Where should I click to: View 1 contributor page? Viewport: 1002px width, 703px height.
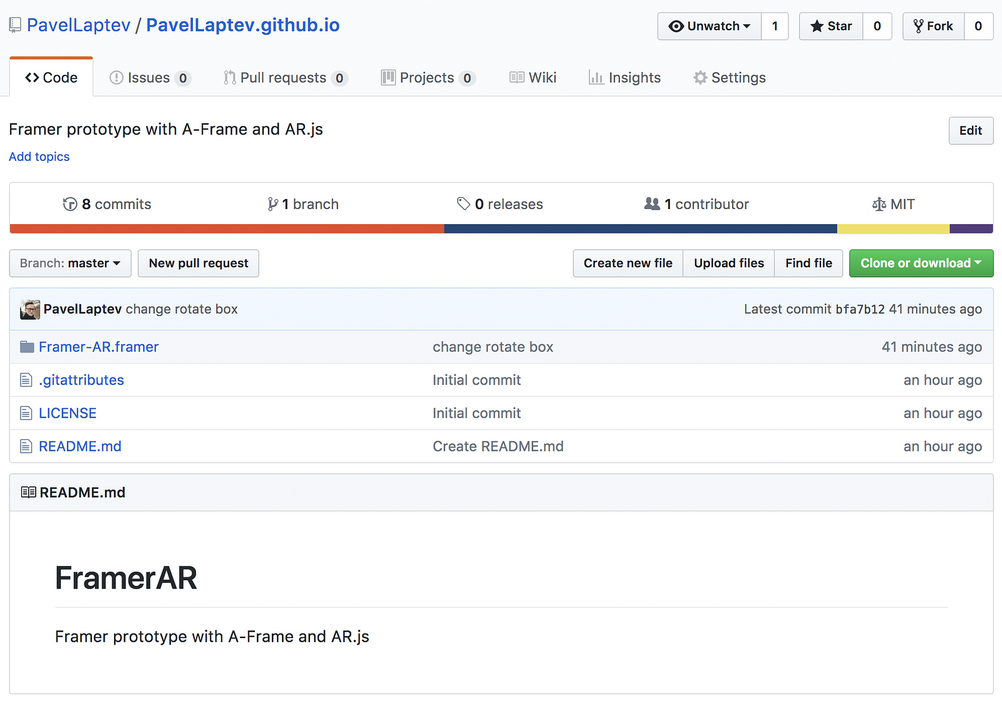[696, 204]
